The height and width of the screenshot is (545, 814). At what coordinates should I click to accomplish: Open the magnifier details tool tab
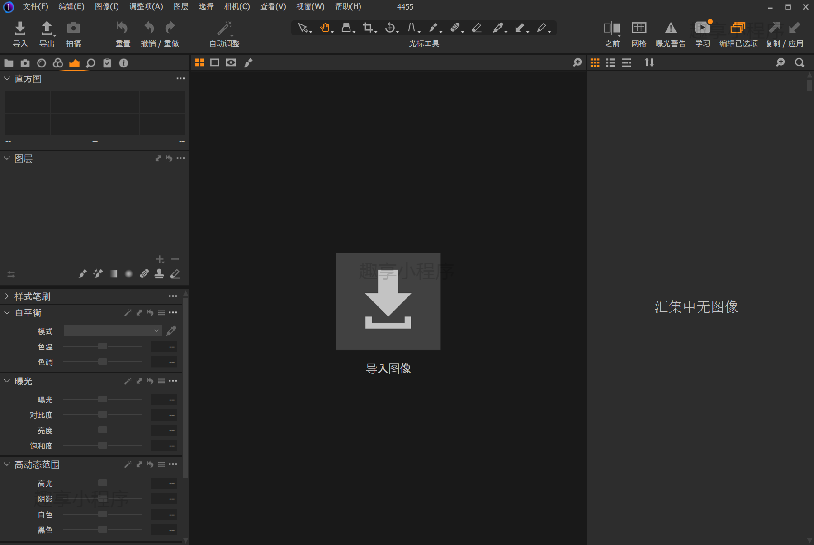[x=90, y=63]
